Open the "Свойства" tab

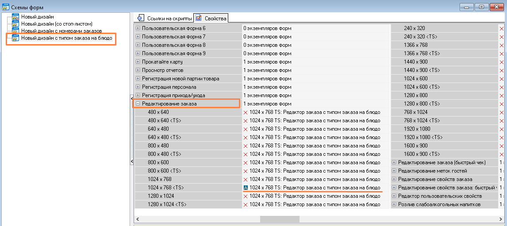point(215,19)
